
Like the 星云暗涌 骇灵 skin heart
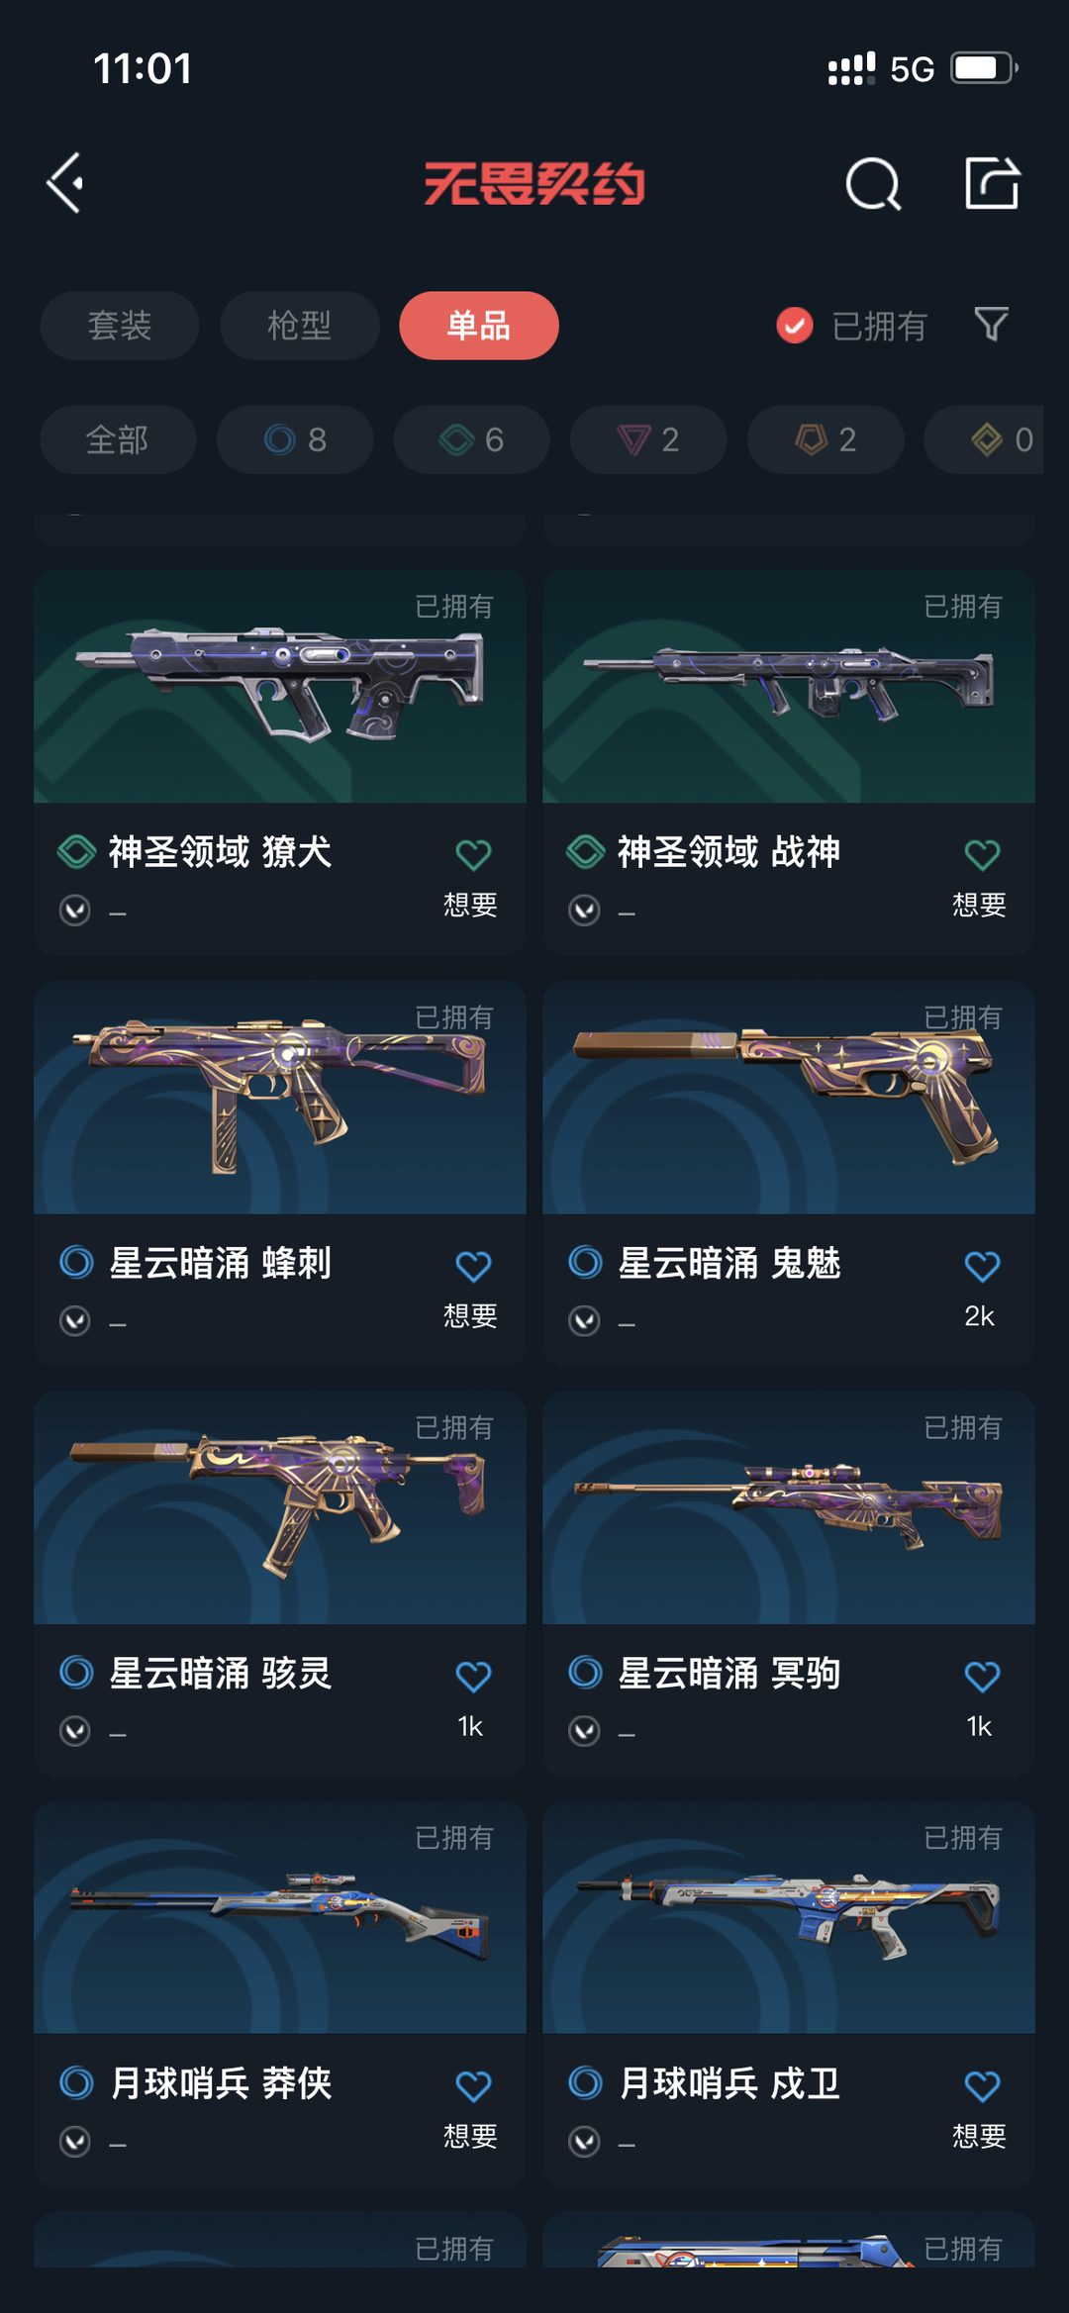[x=473, y=1676]
